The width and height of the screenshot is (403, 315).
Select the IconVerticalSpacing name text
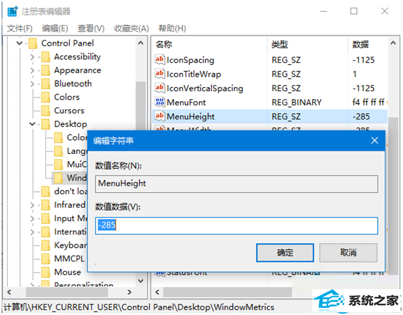(x=205, y=88)
